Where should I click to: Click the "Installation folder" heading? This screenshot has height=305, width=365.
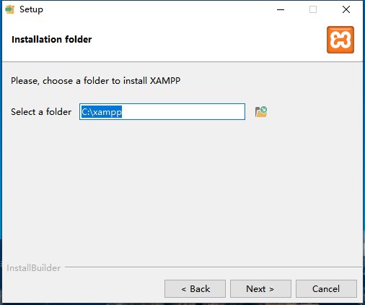pos(52,40)
